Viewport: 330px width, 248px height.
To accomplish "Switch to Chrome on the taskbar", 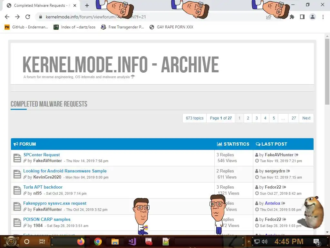I will click(98, 242).
